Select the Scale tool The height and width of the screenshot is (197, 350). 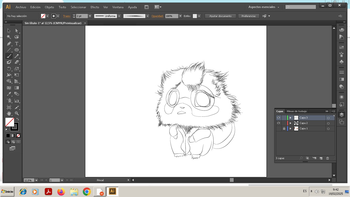(17, 69)
